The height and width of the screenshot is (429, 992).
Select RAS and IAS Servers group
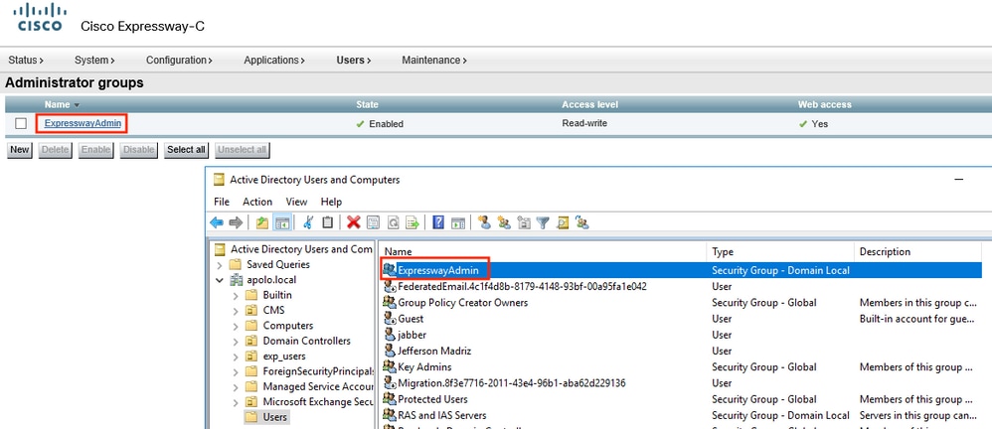(x=441, y=415)
